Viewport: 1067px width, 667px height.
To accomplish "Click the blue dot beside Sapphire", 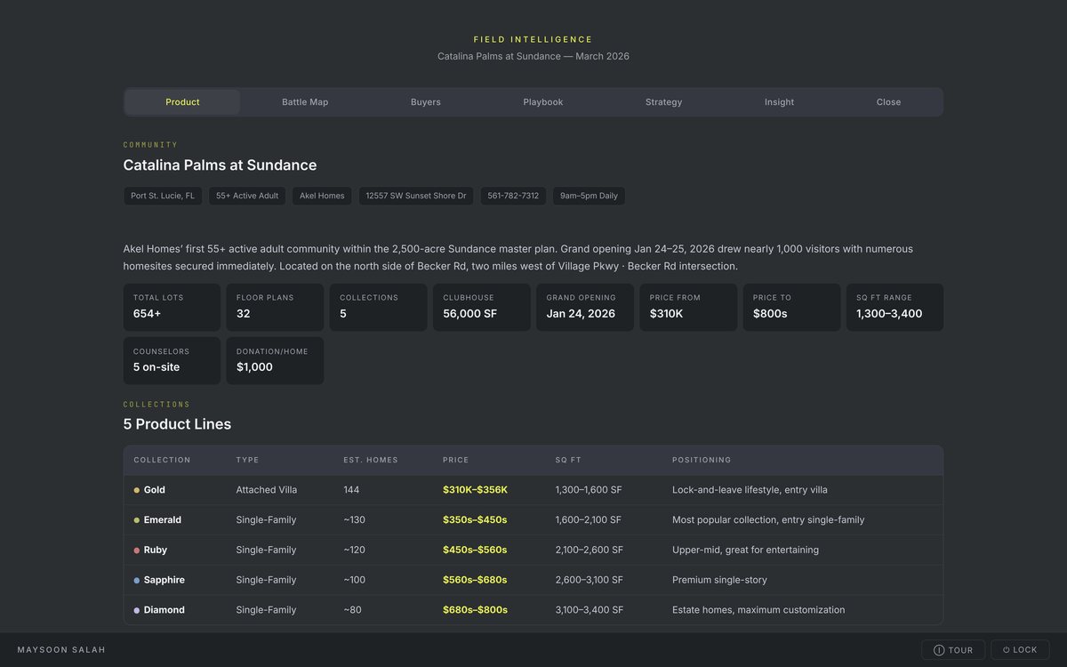I will (137, 580).
